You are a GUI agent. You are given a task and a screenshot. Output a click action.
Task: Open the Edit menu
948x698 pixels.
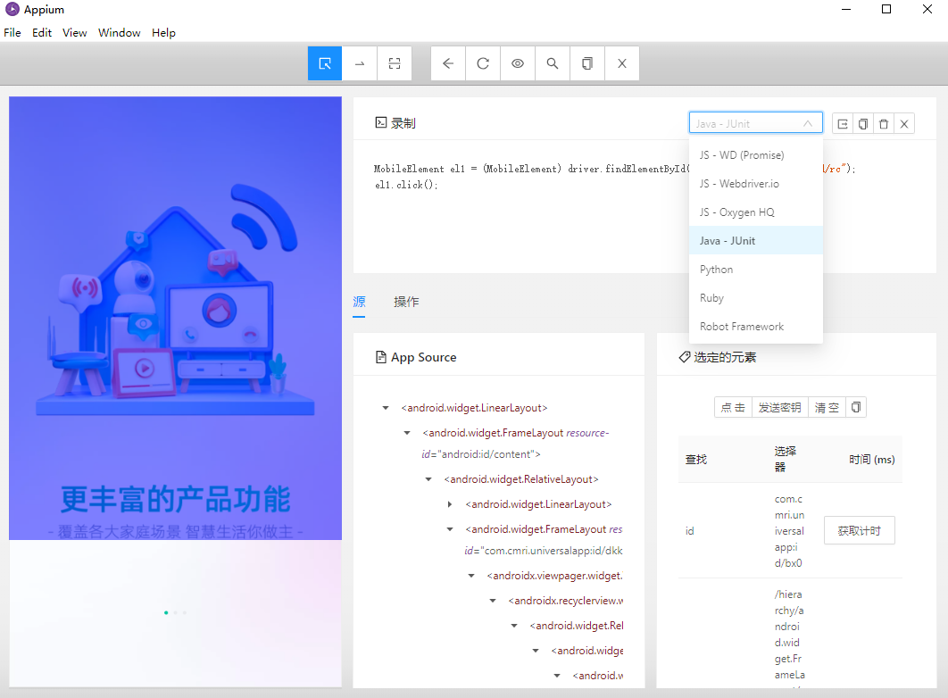[x=42, y=33]
